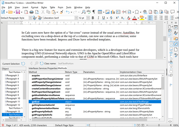Open the font size dropdown
This screenshot has height=127, width=179.
pos(88,18)
